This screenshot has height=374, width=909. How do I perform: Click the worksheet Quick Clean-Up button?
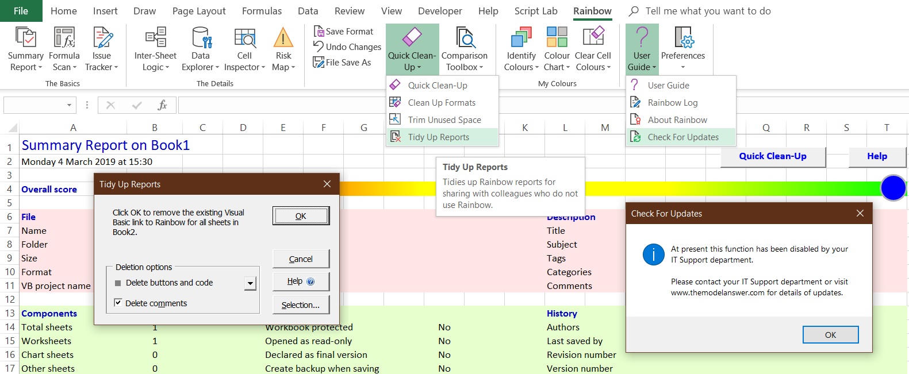point(773,156)
